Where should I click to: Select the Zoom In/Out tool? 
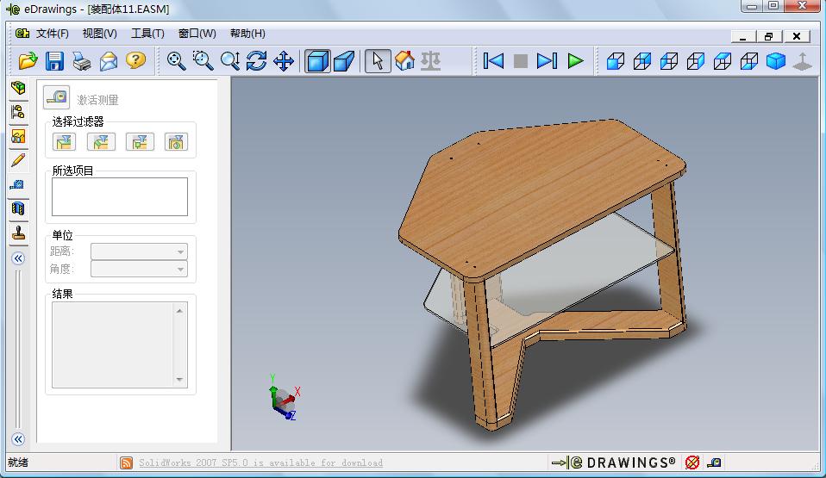pos(229,61)
